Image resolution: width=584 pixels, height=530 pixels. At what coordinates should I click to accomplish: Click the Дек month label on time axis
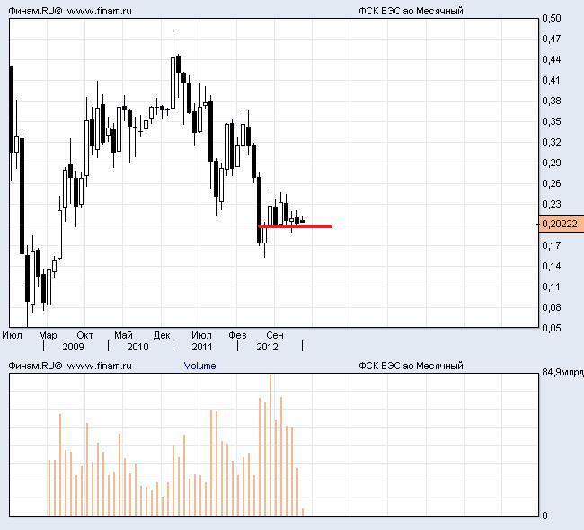pyautogui.click(x=162, y=336)
